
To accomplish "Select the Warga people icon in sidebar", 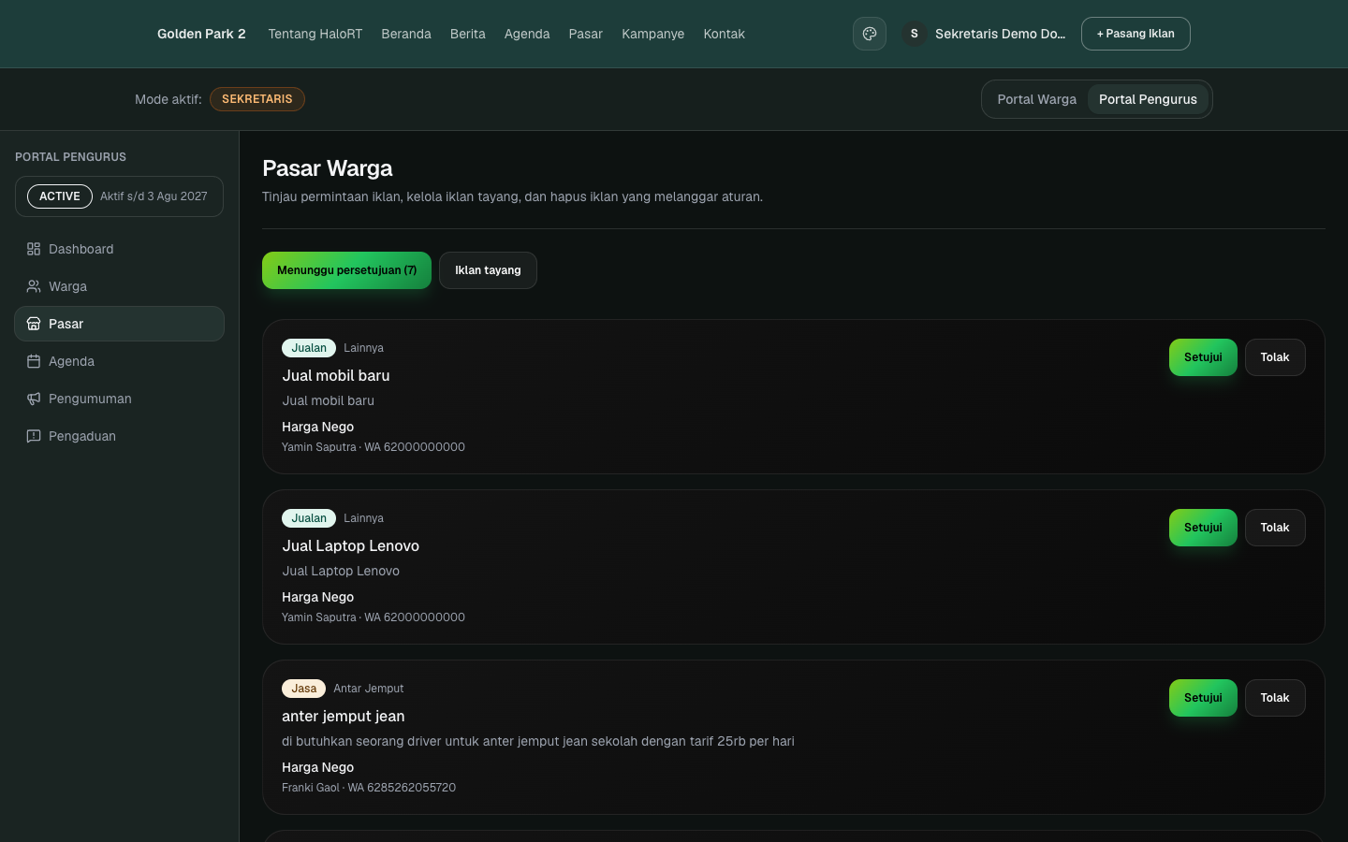I will pos(34,286).
